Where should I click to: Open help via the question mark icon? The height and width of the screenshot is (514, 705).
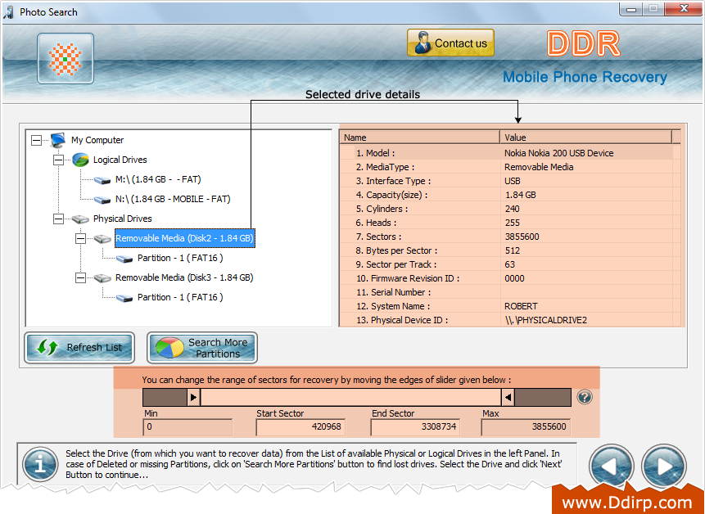pos(584,397)
